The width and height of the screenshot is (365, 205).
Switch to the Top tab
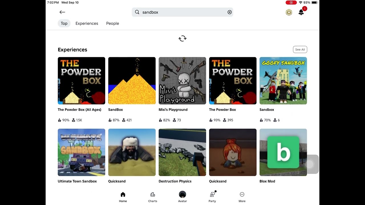pos(64,23)
